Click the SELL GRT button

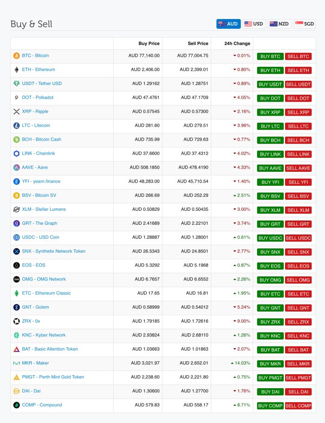pos(298,224)
